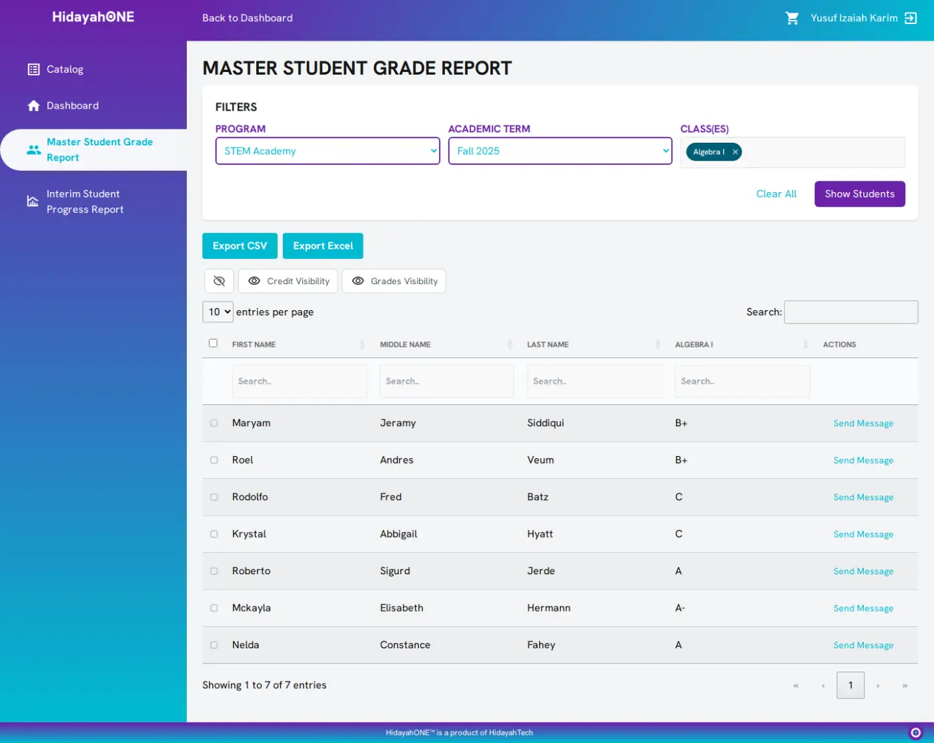
Task: Open the entries per page dropdown
Action: 217,312
